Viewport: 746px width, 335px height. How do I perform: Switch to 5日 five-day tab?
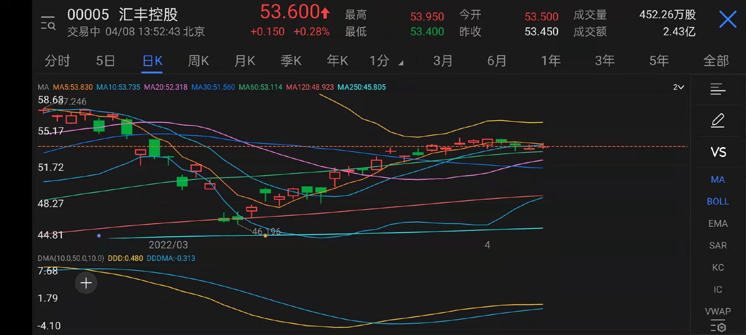click(x=106, y=61)
